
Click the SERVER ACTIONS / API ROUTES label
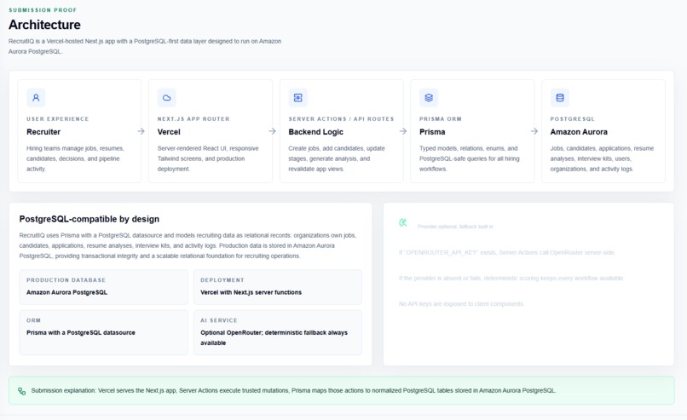pos(341,118)
